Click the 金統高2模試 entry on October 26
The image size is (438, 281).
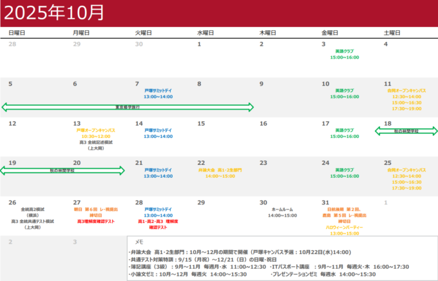[x=32, y=209]
